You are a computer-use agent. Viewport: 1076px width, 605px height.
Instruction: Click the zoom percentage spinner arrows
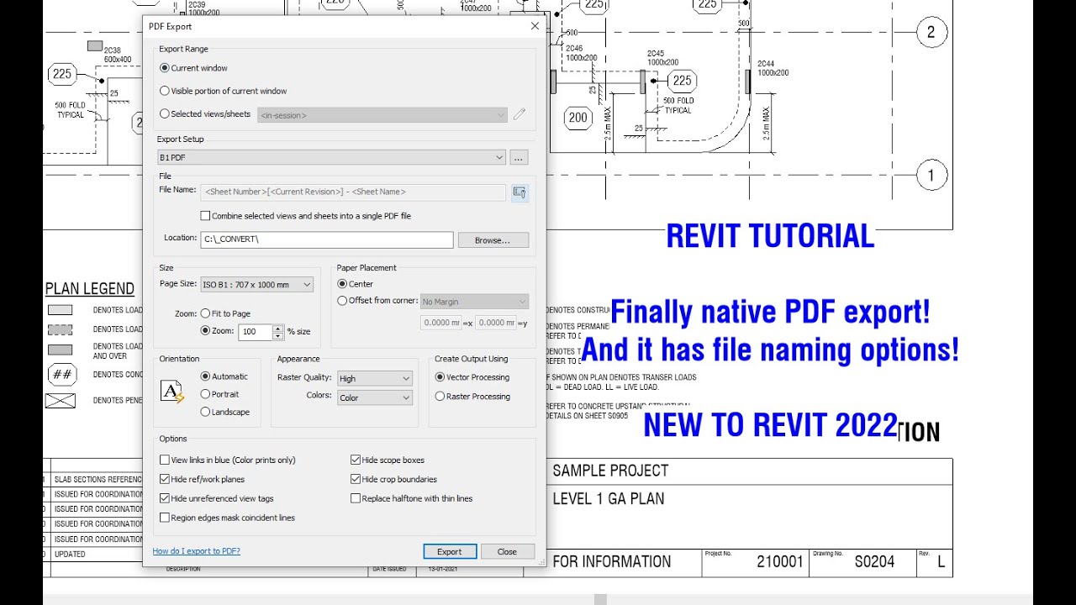pyautogui.click(x=278, y=332)
